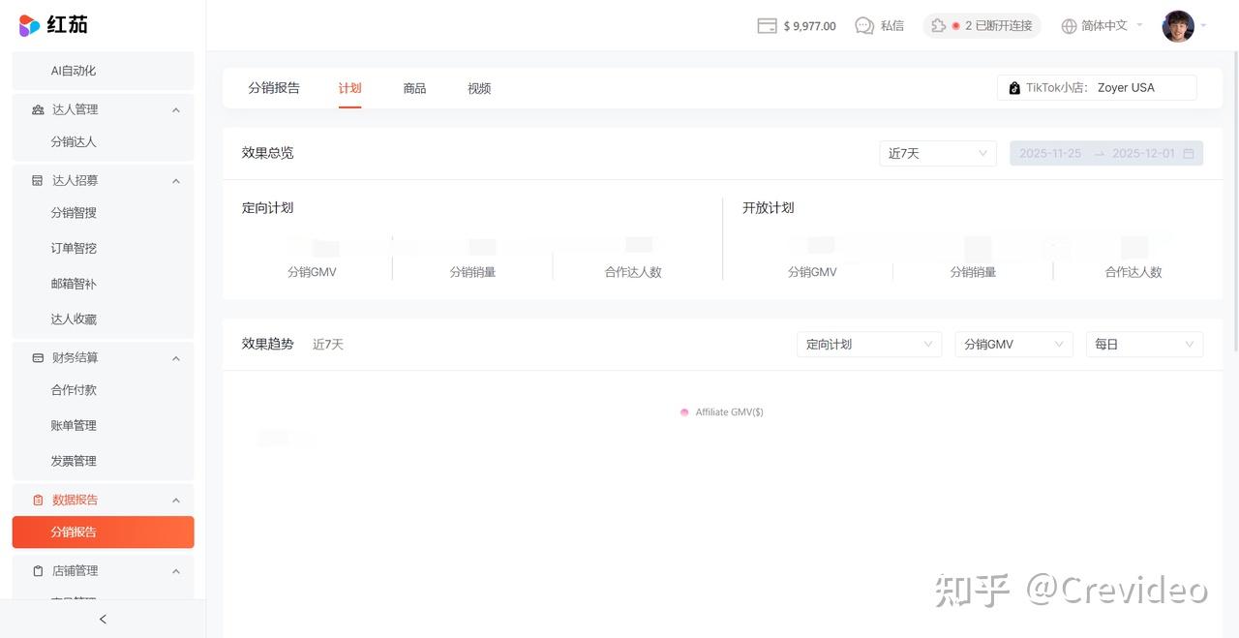Click the calendar icon in date range

[x=1189, y=153]
